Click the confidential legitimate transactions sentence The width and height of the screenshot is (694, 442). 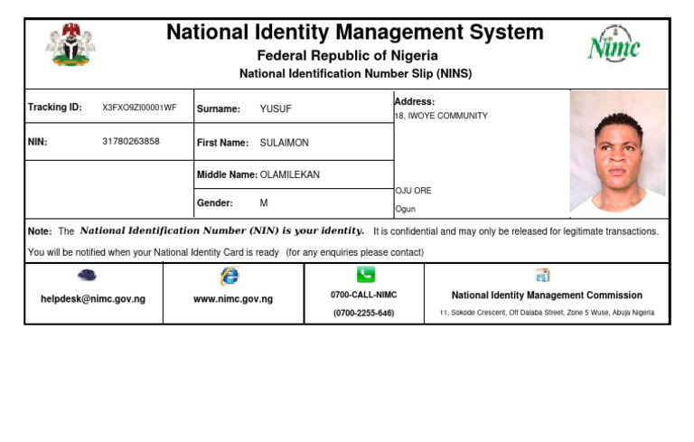coord(516,231)
